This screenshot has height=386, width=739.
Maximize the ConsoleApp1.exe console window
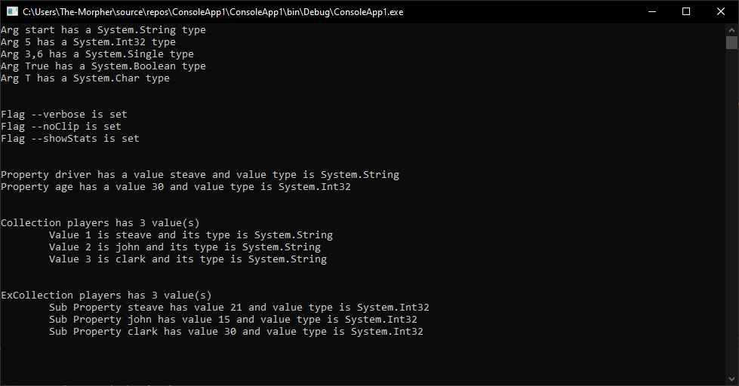(686, 12)
